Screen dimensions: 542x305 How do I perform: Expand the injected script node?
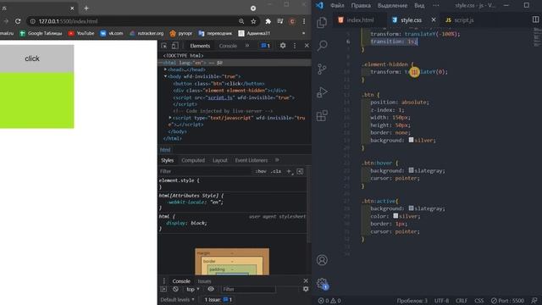coord(170,118)
